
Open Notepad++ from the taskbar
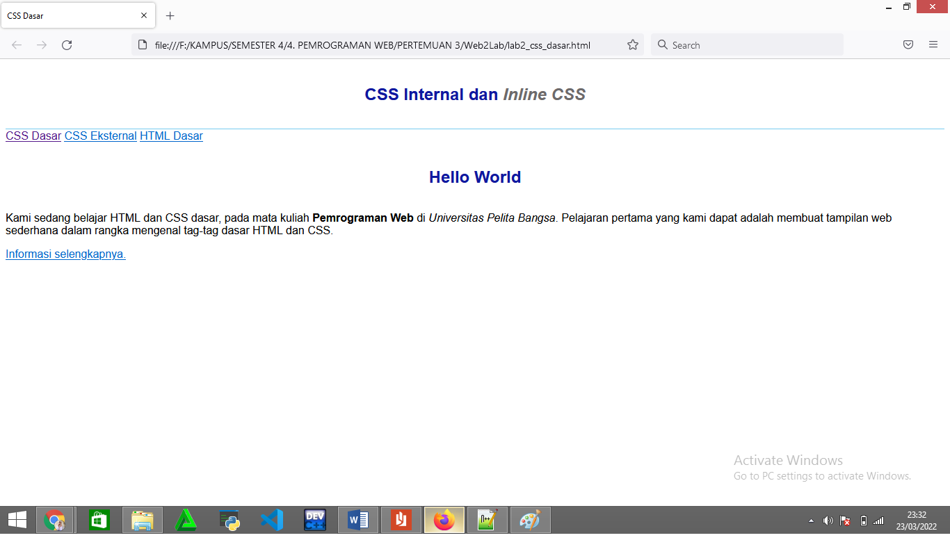click(x=487, y=519)
